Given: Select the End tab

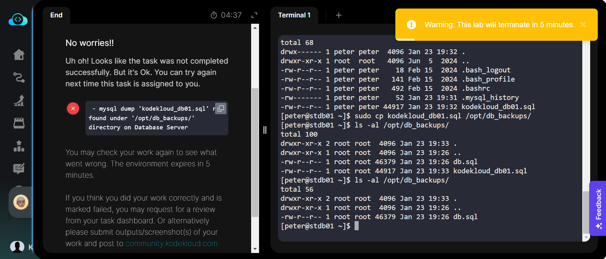Looking at the screenshot, I should coord(56,15).
